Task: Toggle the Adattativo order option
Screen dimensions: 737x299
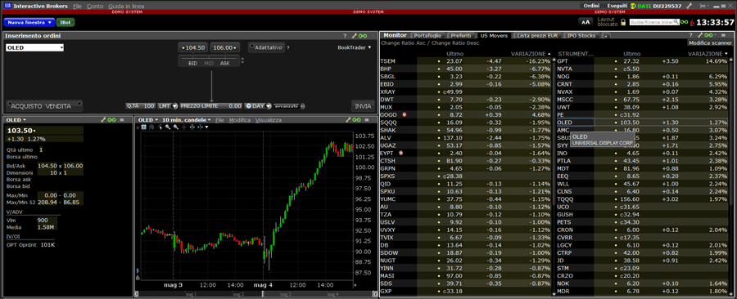Action: [266, 47]
